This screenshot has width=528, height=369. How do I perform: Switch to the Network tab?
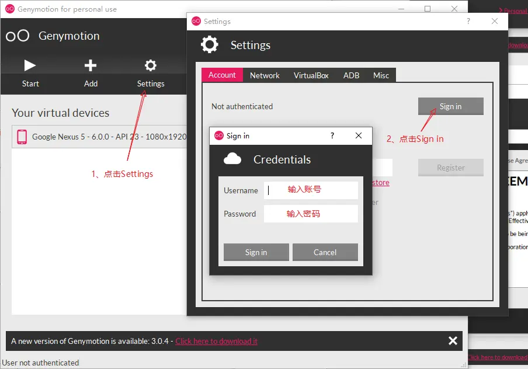[x=265, y=75]
